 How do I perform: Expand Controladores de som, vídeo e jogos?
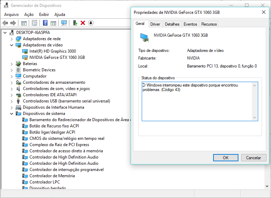point(11,89)
